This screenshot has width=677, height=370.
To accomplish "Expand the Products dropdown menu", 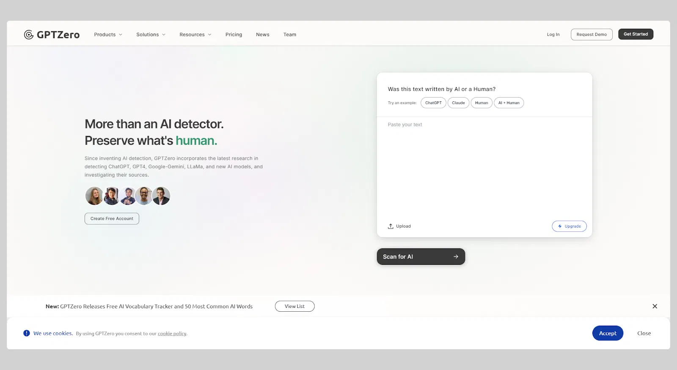I will pyautogui.click(x=108, y=35).
